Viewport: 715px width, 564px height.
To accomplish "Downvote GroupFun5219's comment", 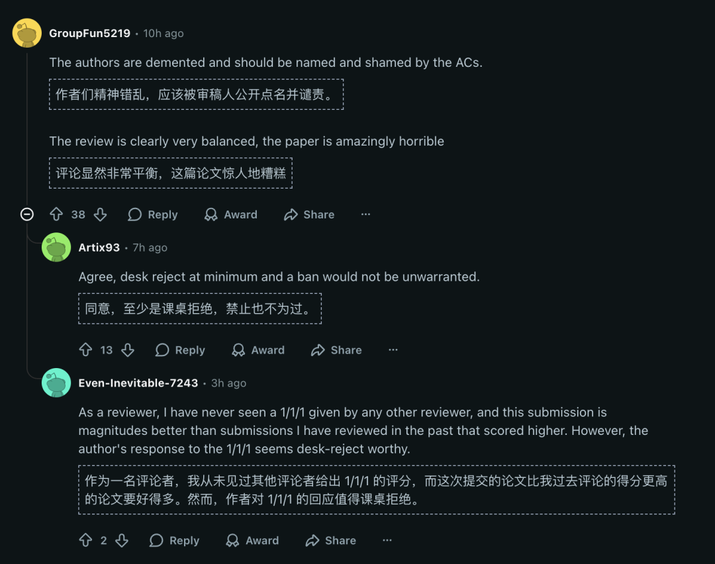I will point(100,214).
